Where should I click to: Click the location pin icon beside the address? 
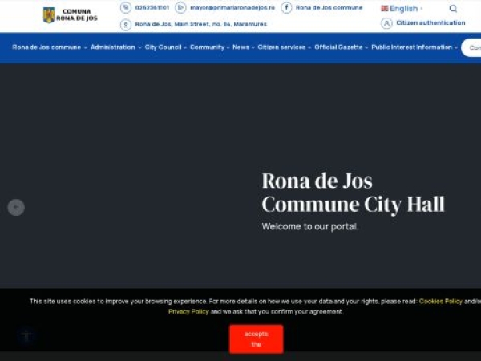tap(126, 25)
